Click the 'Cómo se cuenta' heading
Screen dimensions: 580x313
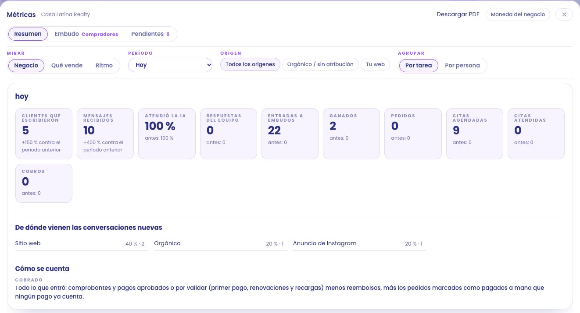coord(42,269)
